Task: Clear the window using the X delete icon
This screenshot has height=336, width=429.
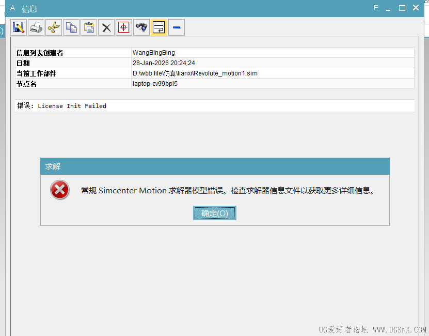Action: [x=106, y=27]
